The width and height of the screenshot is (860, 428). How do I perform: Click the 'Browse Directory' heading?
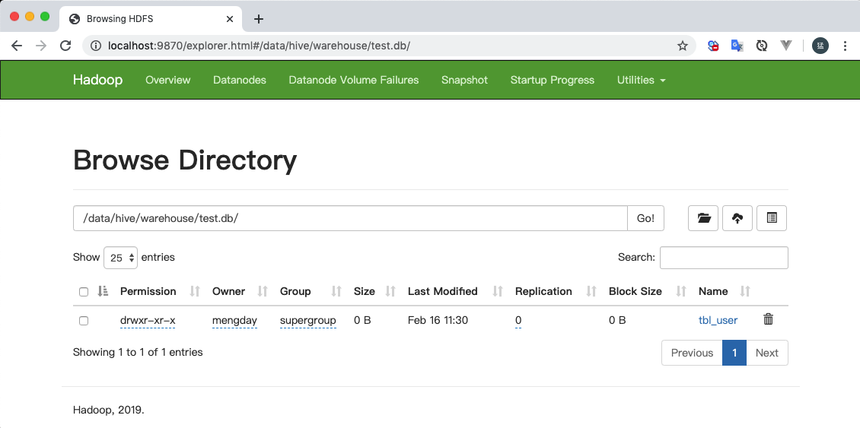pyautogui.click(x=185, y=160)
